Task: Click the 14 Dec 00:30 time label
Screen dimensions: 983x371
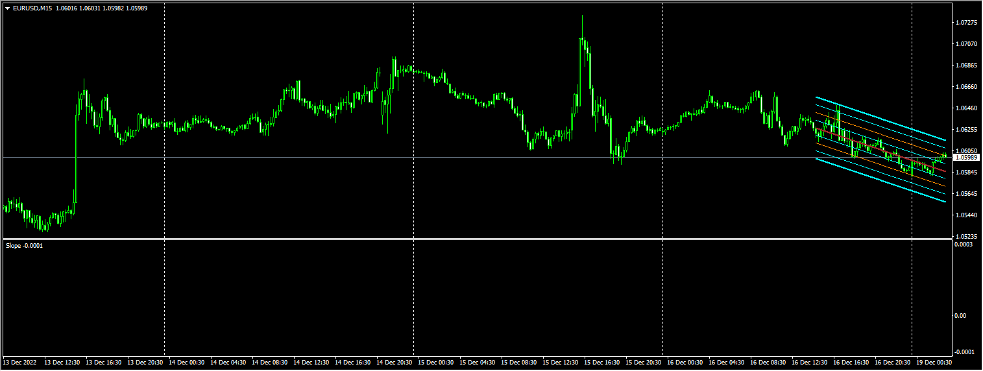Action: coord(187,363)
